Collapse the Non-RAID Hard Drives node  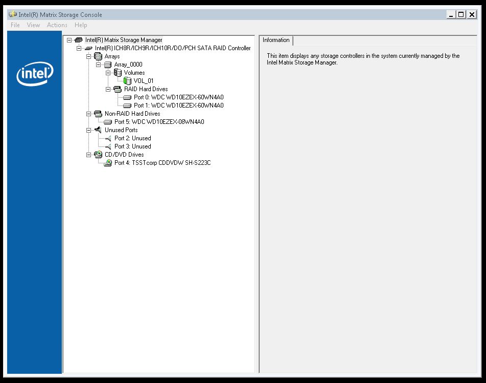pyautogui.click(x=88, y=114)
